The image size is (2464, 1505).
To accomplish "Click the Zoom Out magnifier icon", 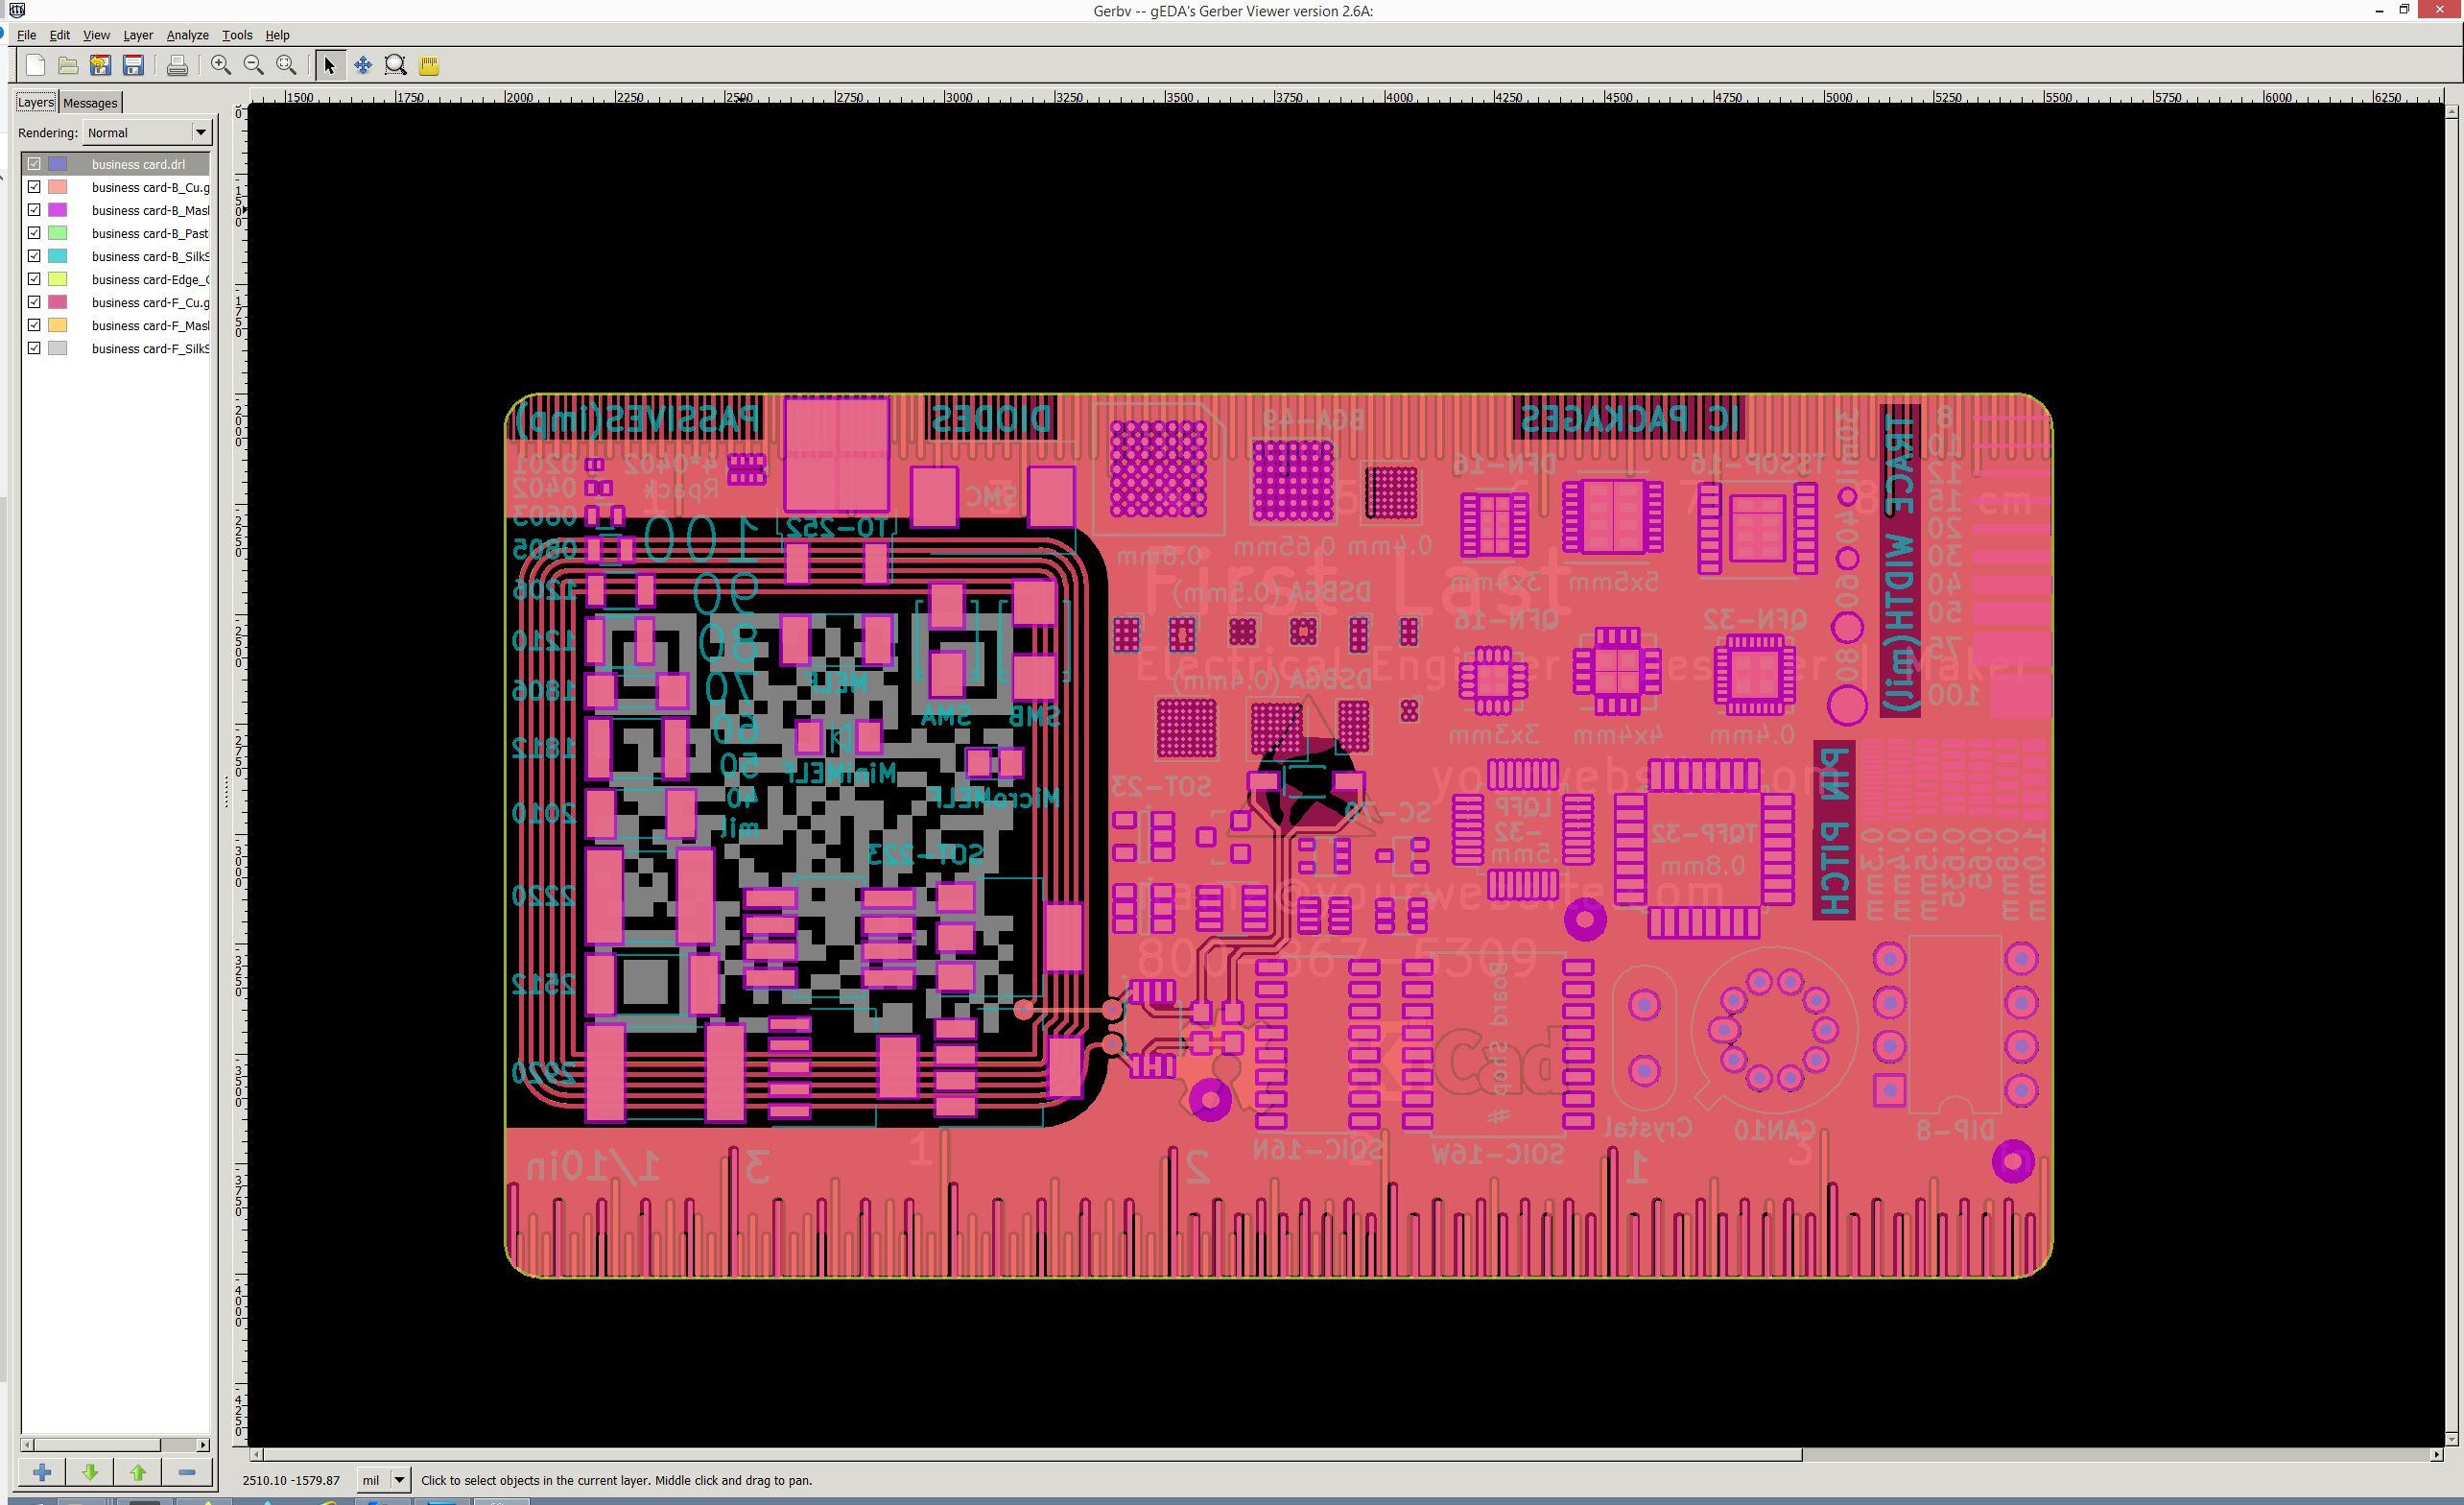I will tap(253, 66).
